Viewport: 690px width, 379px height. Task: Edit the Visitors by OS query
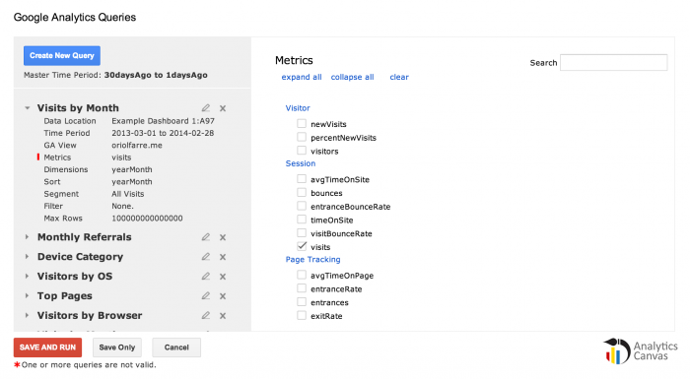[205, 276]
